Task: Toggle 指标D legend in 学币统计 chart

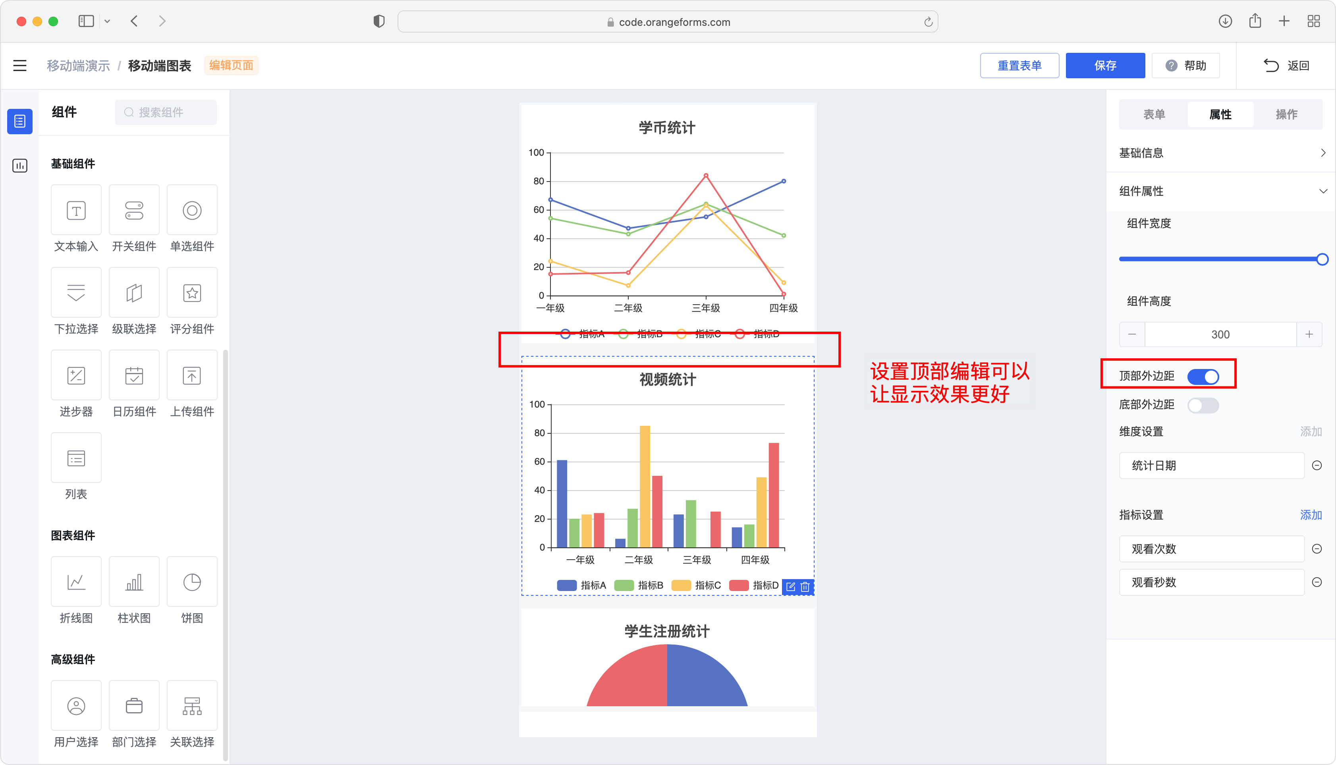Action: click(x=755, y=334)
